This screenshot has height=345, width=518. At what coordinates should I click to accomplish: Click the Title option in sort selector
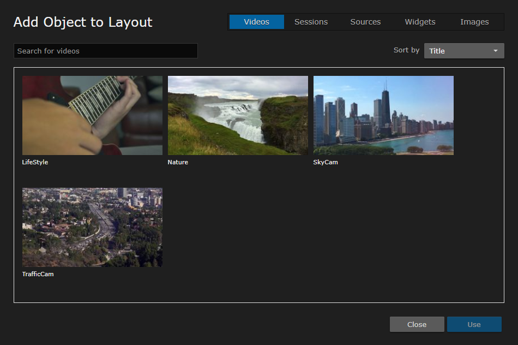437,50
